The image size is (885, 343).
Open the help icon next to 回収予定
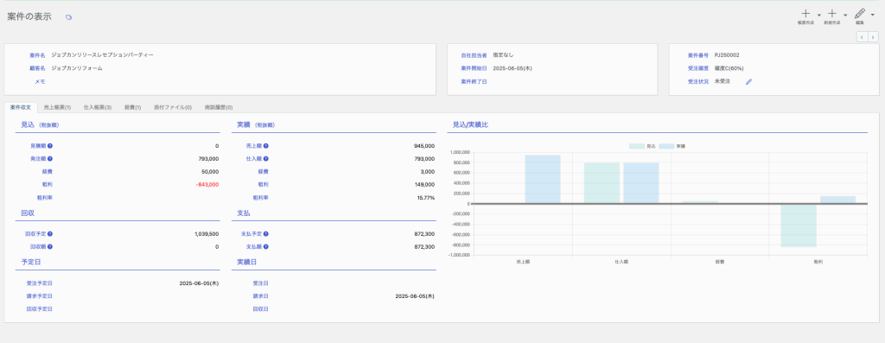(x=49, y=233)
